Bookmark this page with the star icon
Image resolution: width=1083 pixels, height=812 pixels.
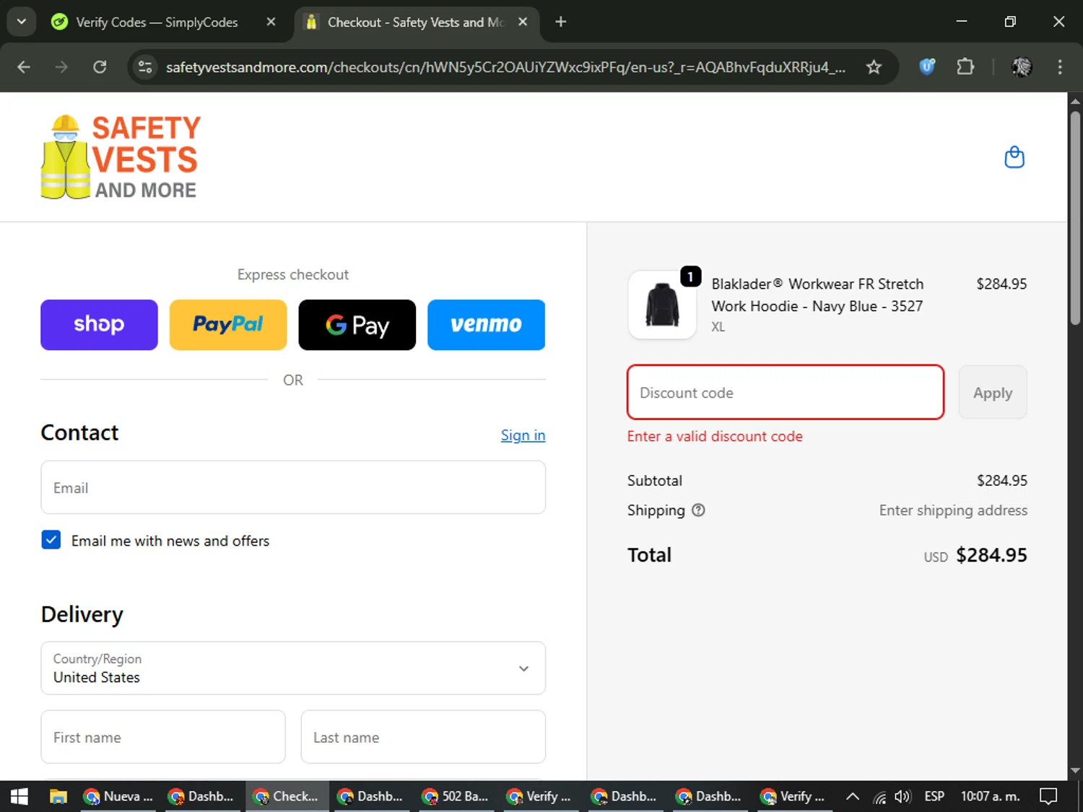click(874, 67)
